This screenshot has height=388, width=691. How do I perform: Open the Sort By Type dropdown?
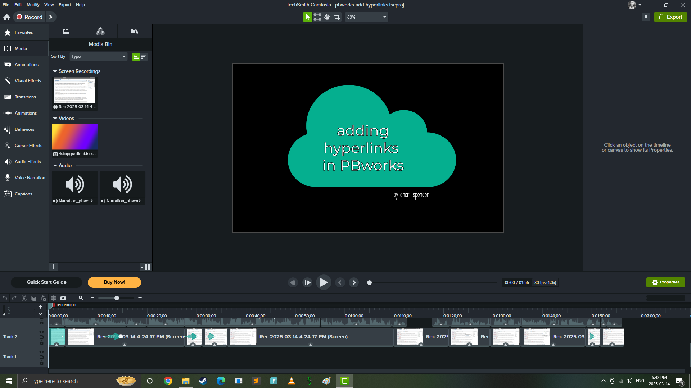[99, 56]
